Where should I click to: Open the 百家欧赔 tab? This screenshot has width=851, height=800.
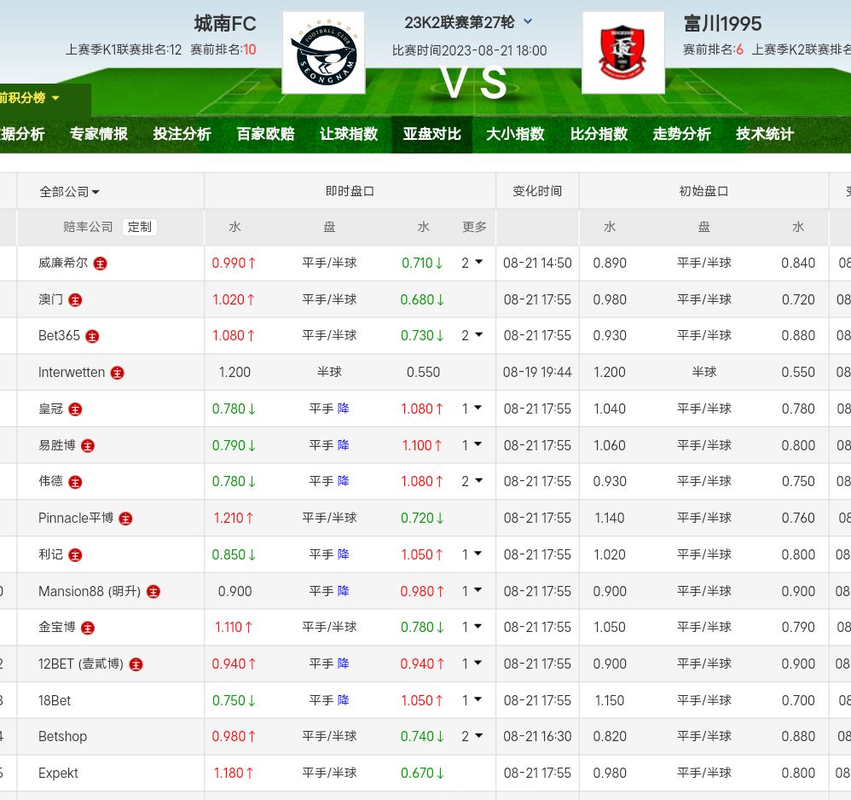pos(265,134)
